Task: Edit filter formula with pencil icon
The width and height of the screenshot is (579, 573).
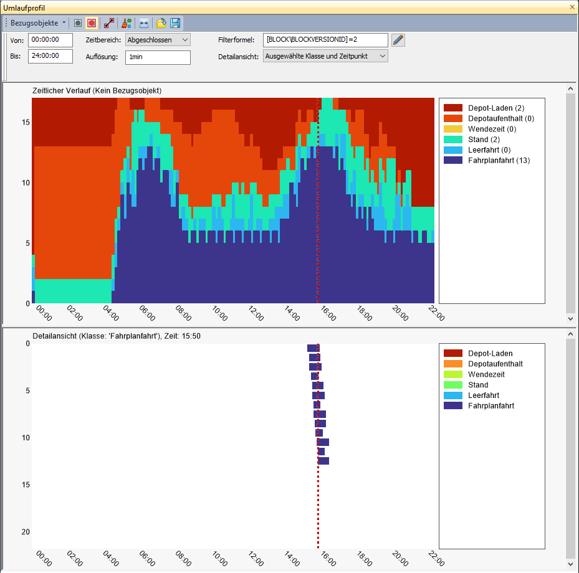Action: pyautogui.click(x=398, y=40)
